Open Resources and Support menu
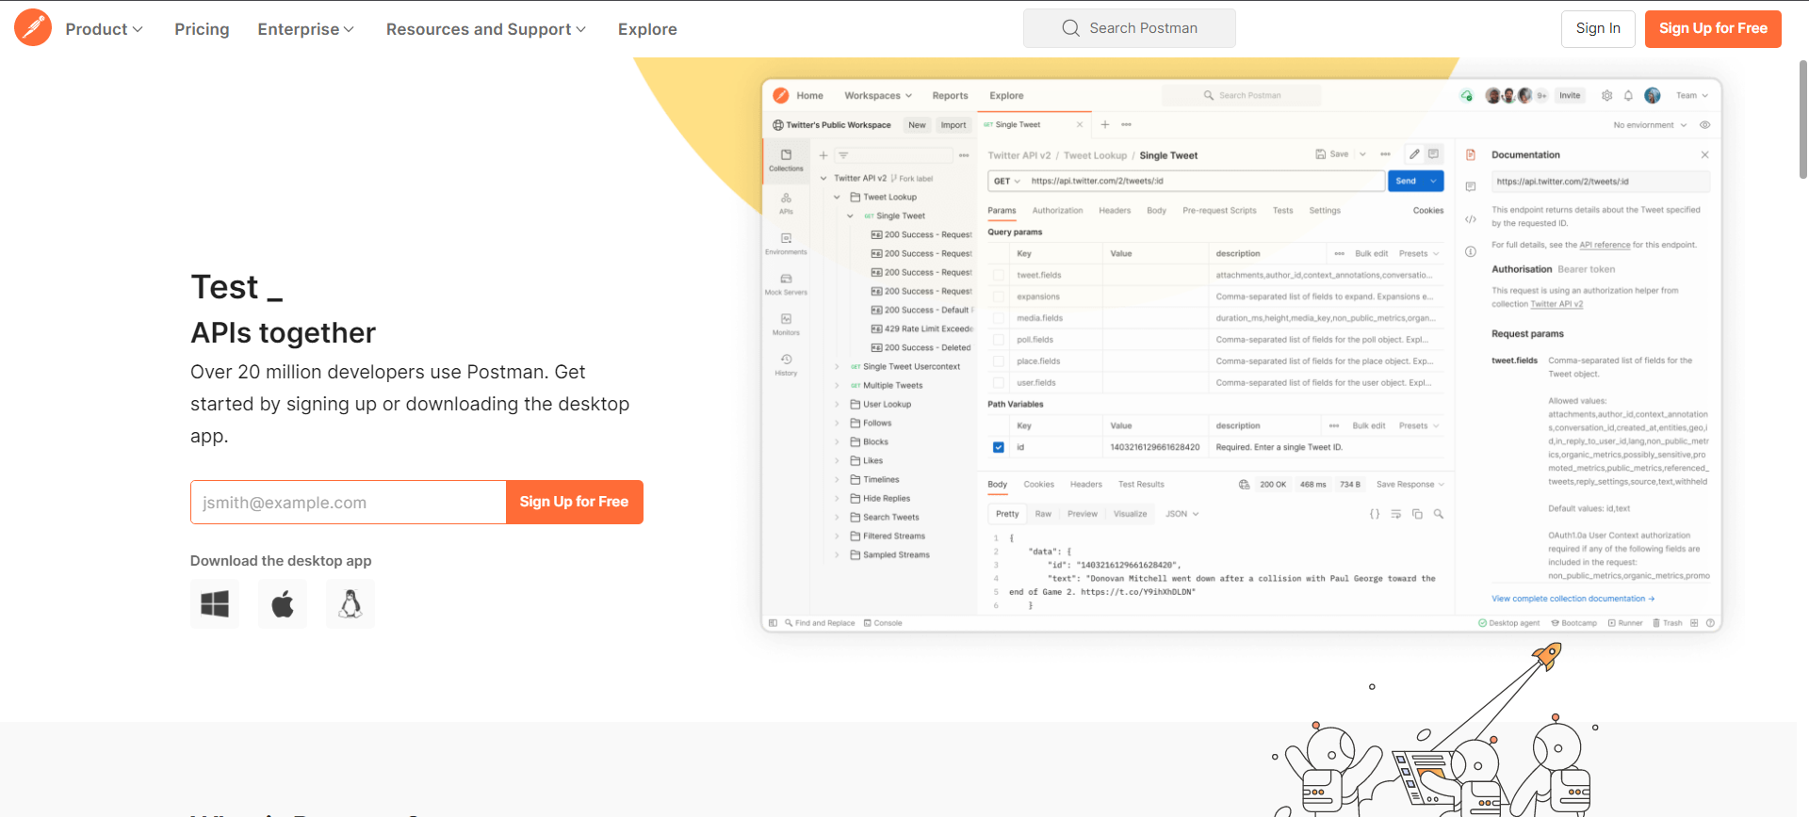This screenshot has width=1809, height=817. click(486, 29)
